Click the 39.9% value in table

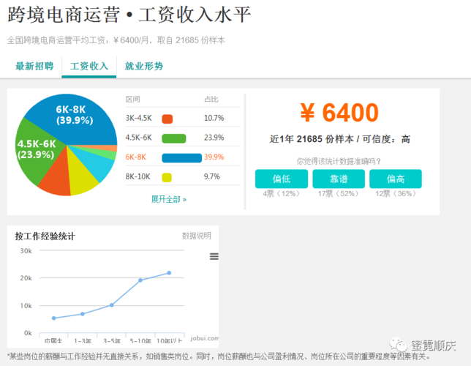click(x=214, y=157)
